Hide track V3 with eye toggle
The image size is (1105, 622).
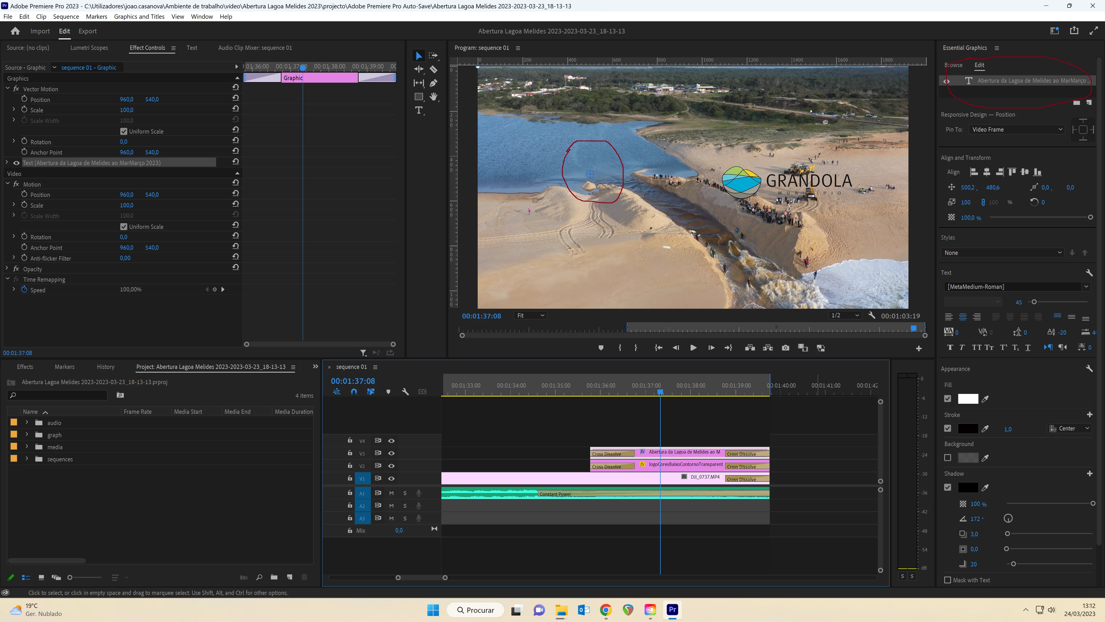(x=391, y=453)
